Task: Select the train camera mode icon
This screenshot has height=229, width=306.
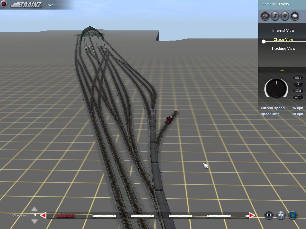Action: (x=265, y=16)
